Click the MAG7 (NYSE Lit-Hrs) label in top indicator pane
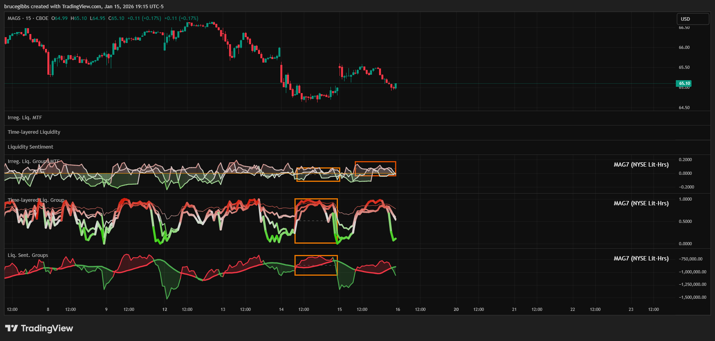 pos(641,165)
